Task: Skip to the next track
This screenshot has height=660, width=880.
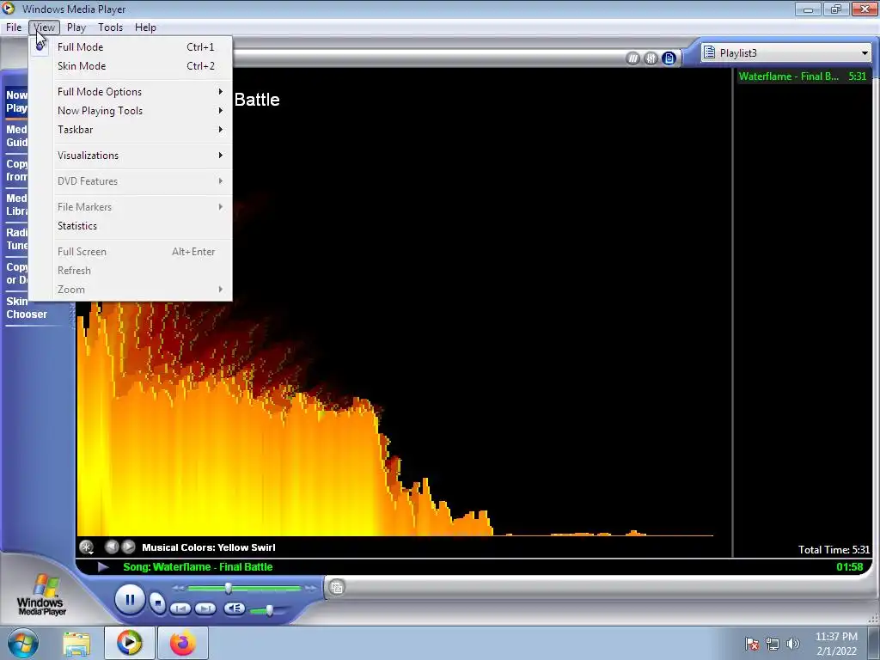Action: [x=205, y=608]
